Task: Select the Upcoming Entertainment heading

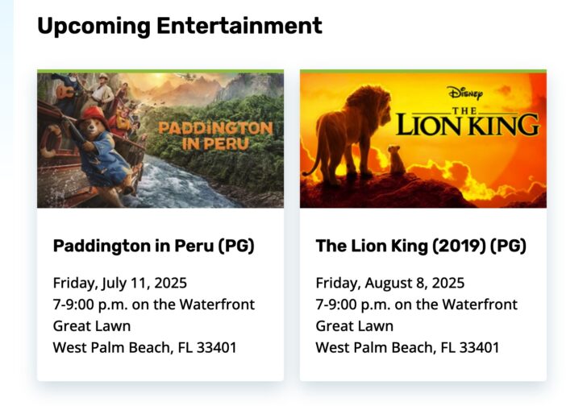Action: pyautogui.click(x=180, y=26)
